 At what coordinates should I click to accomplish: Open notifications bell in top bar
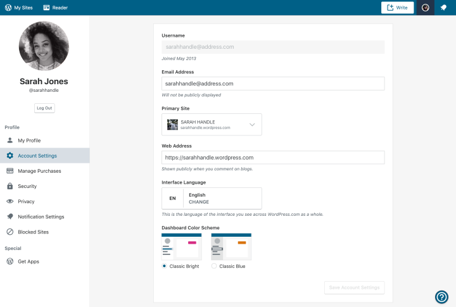(x=444, y=8)
